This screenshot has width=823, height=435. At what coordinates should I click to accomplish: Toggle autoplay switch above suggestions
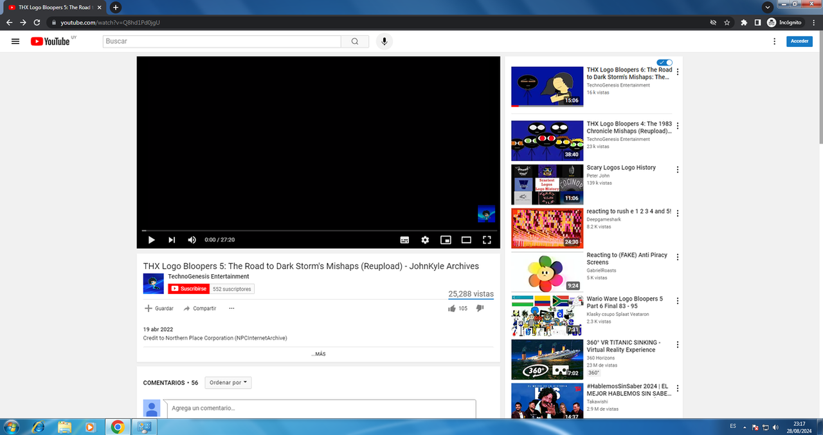665,62
